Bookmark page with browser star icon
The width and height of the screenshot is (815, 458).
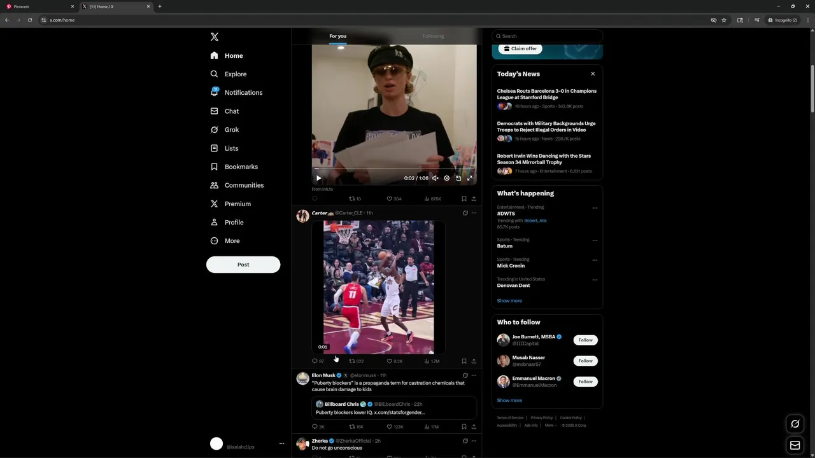pos(724,20)
